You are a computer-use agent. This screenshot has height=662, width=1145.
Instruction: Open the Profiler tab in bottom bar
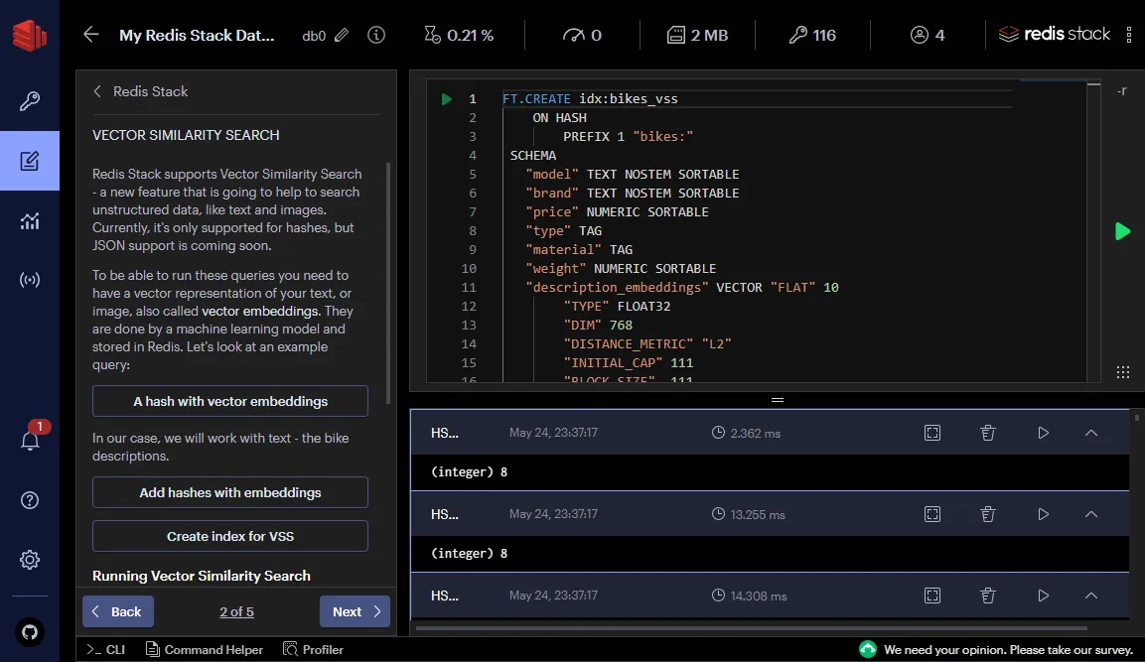click(x=313, y=649)
